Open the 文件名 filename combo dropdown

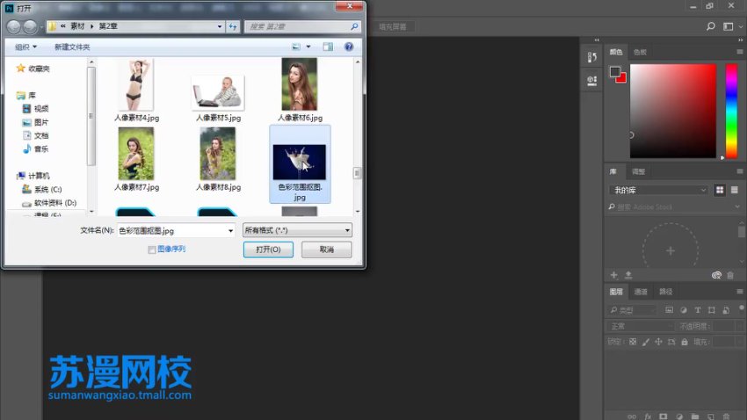230,230
